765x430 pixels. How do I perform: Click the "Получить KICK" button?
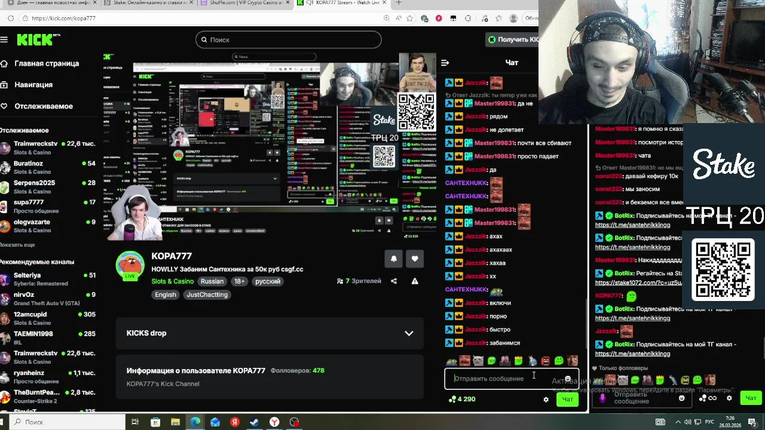[513, 39]
